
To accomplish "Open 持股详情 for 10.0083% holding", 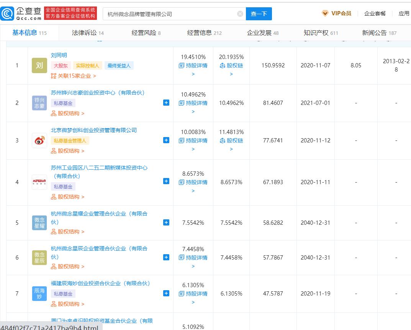I will pyautogui.click(x=193, y=140).
